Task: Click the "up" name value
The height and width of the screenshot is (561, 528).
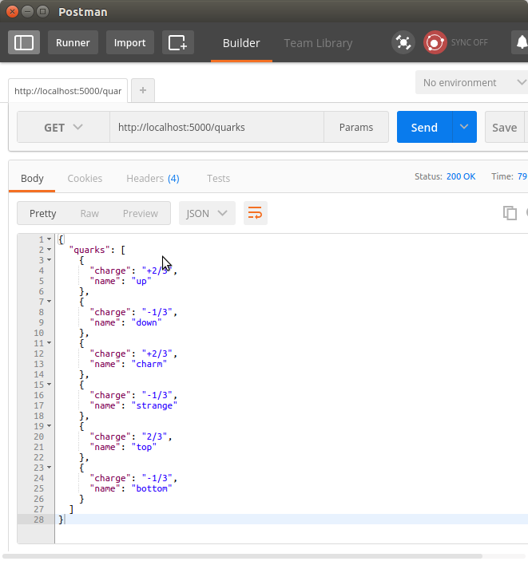Action: click(141, 281)
